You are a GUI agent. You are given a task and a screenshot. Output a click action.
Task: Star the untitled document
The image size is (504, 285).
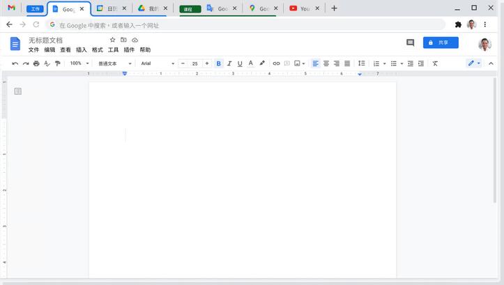pyautogui.click(x=112, y=40)
